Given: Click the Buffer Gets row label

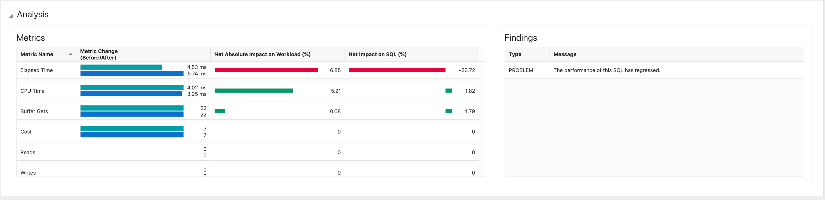Looking at the screenshot, I should point(34,111).
